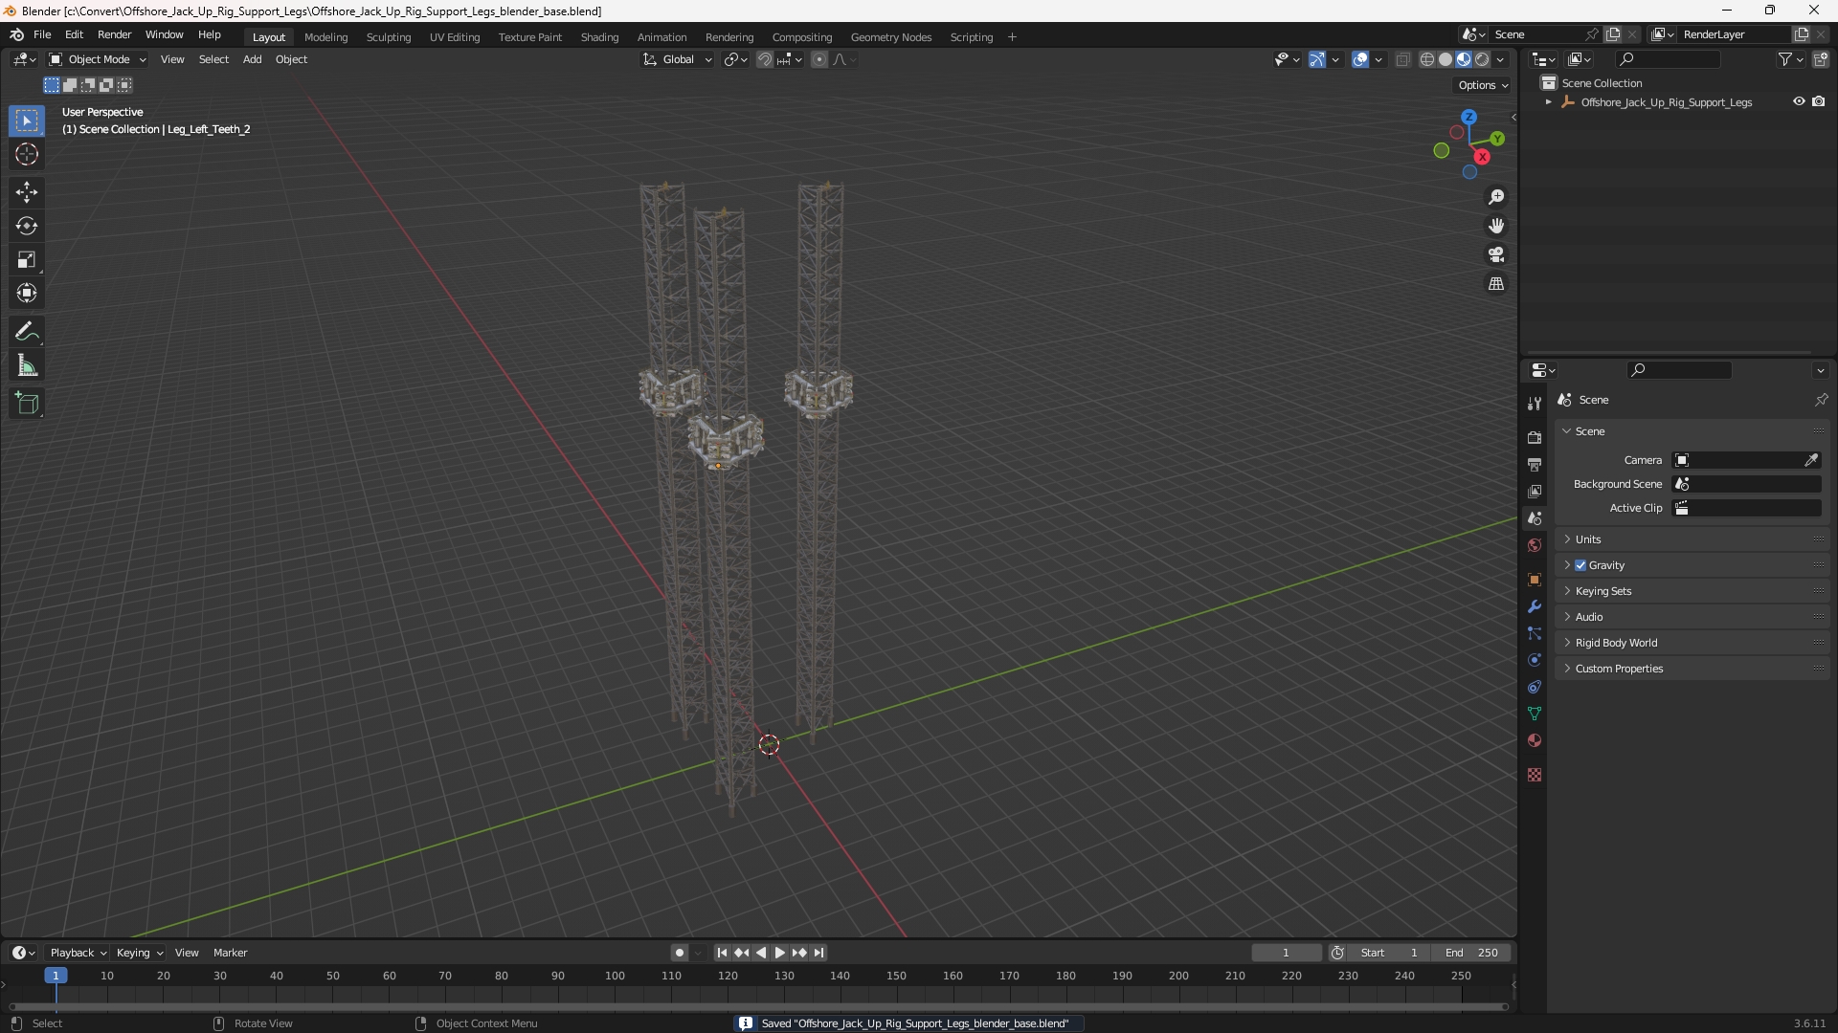Open the timeline Keying menu
The width and height of the screenshot is (1838, 1033).
[140, 953]
